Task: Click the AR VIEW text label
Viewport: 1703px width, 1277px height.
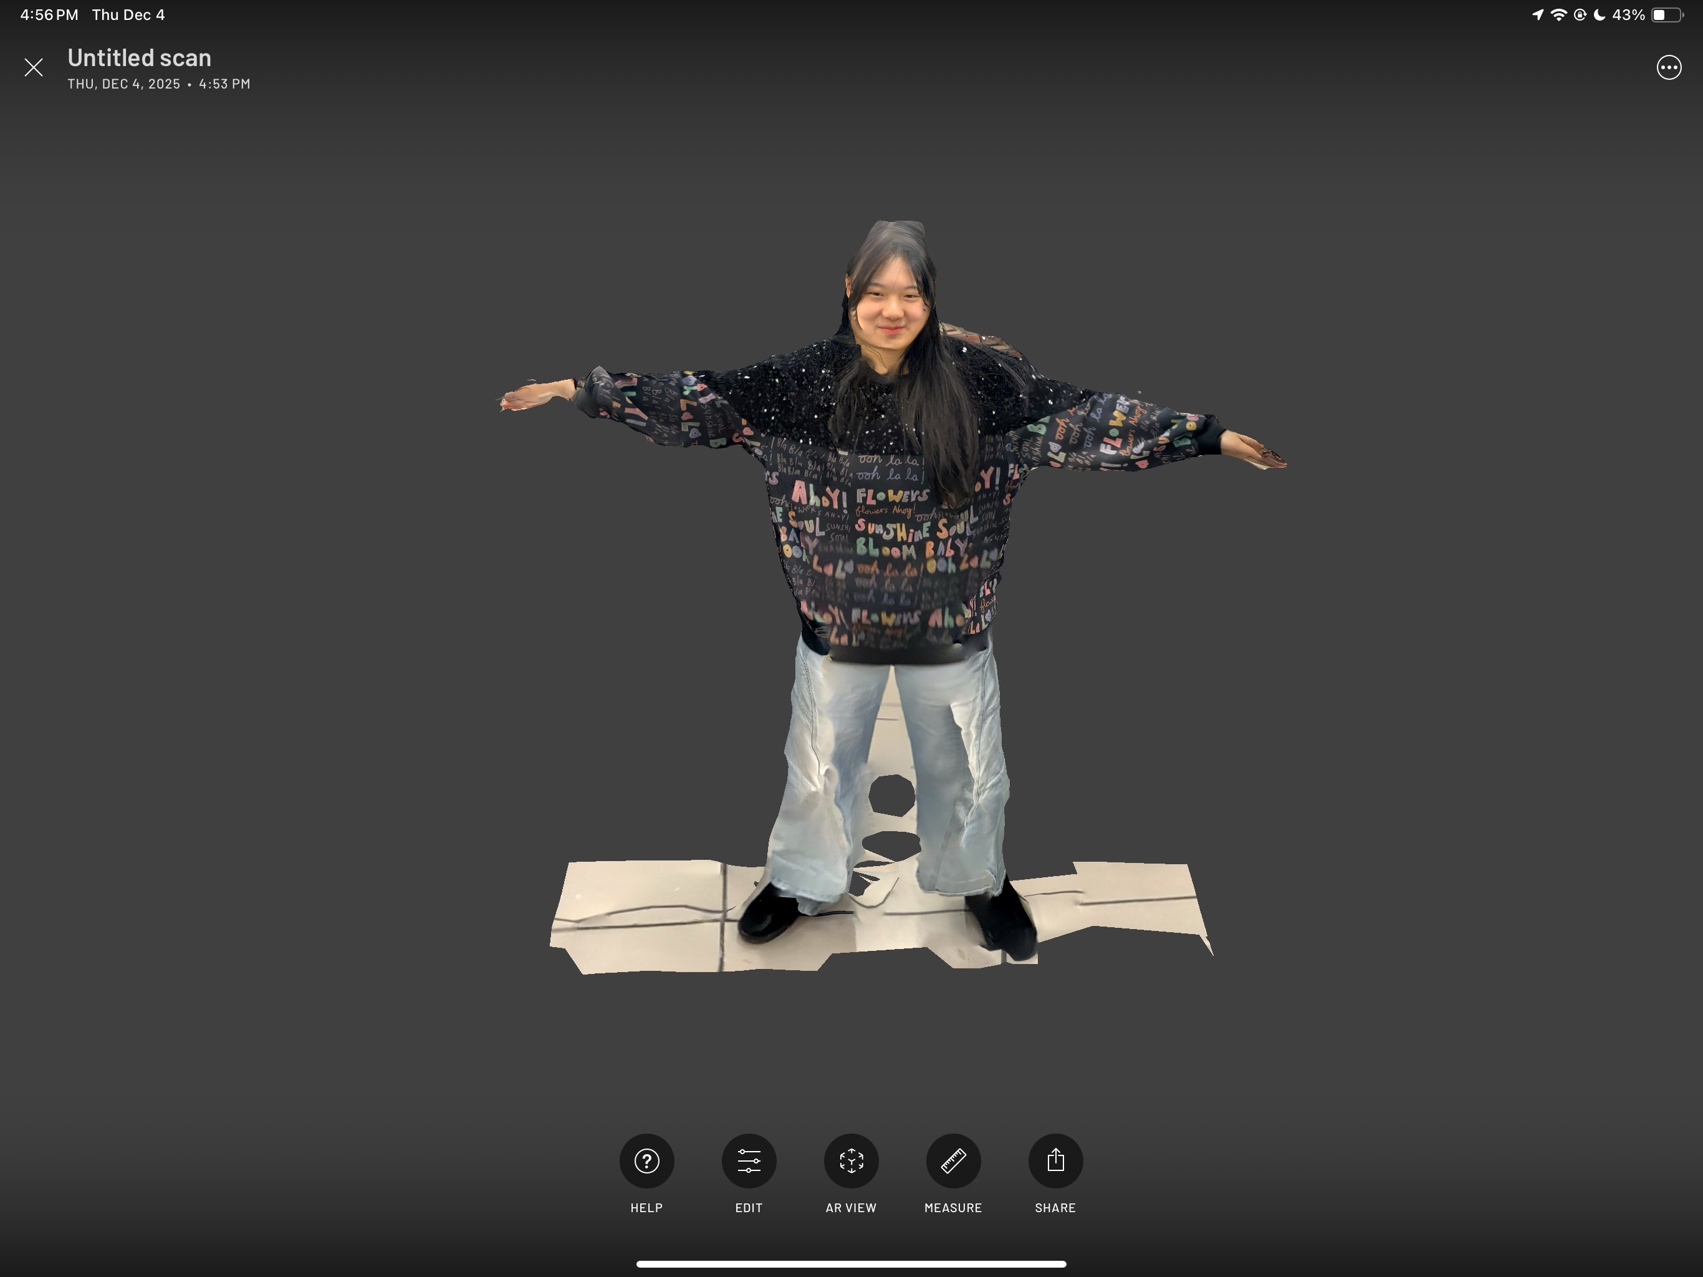Action: (851, 1208)
